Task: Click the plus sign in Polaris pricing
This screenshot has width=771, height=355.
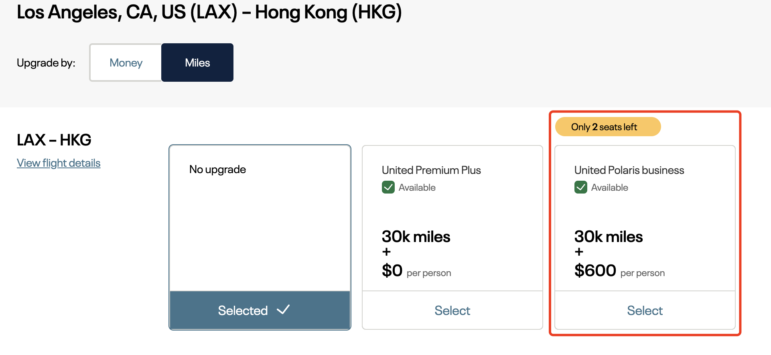Action: [579, 252]
